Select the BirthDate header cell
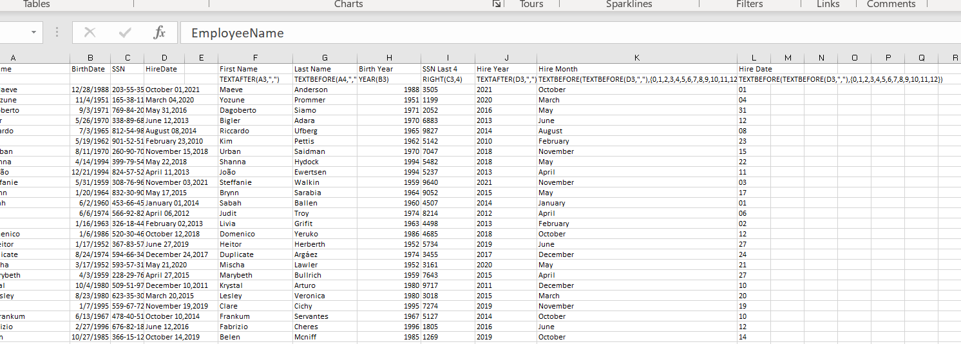 click(90, 69)
